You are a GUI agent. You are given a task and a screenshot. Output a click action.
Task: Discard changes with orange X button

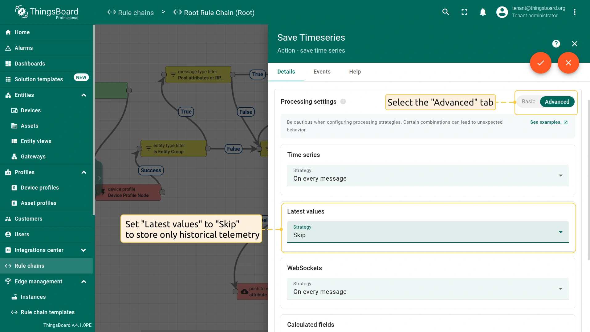(x=568, y=63)
